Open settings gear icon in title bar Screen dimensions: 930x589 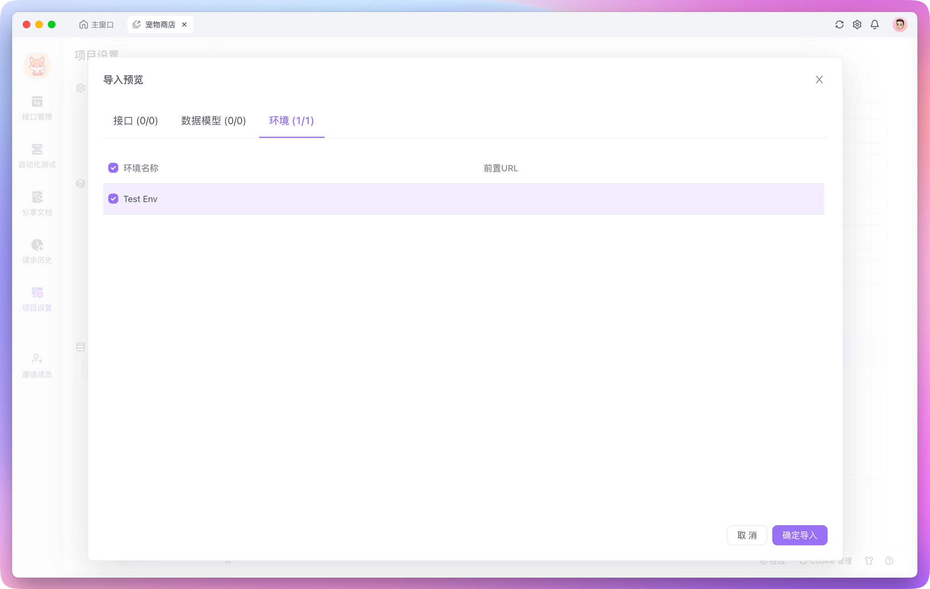(857, 25)
